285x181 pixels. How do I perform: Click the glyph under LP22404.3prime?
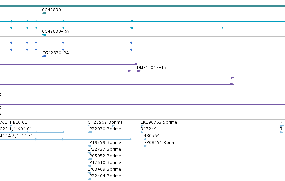tap(89, 180)
